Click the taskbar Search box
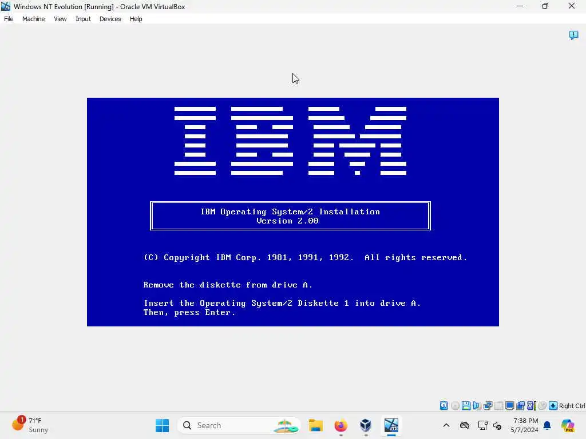 239,425
